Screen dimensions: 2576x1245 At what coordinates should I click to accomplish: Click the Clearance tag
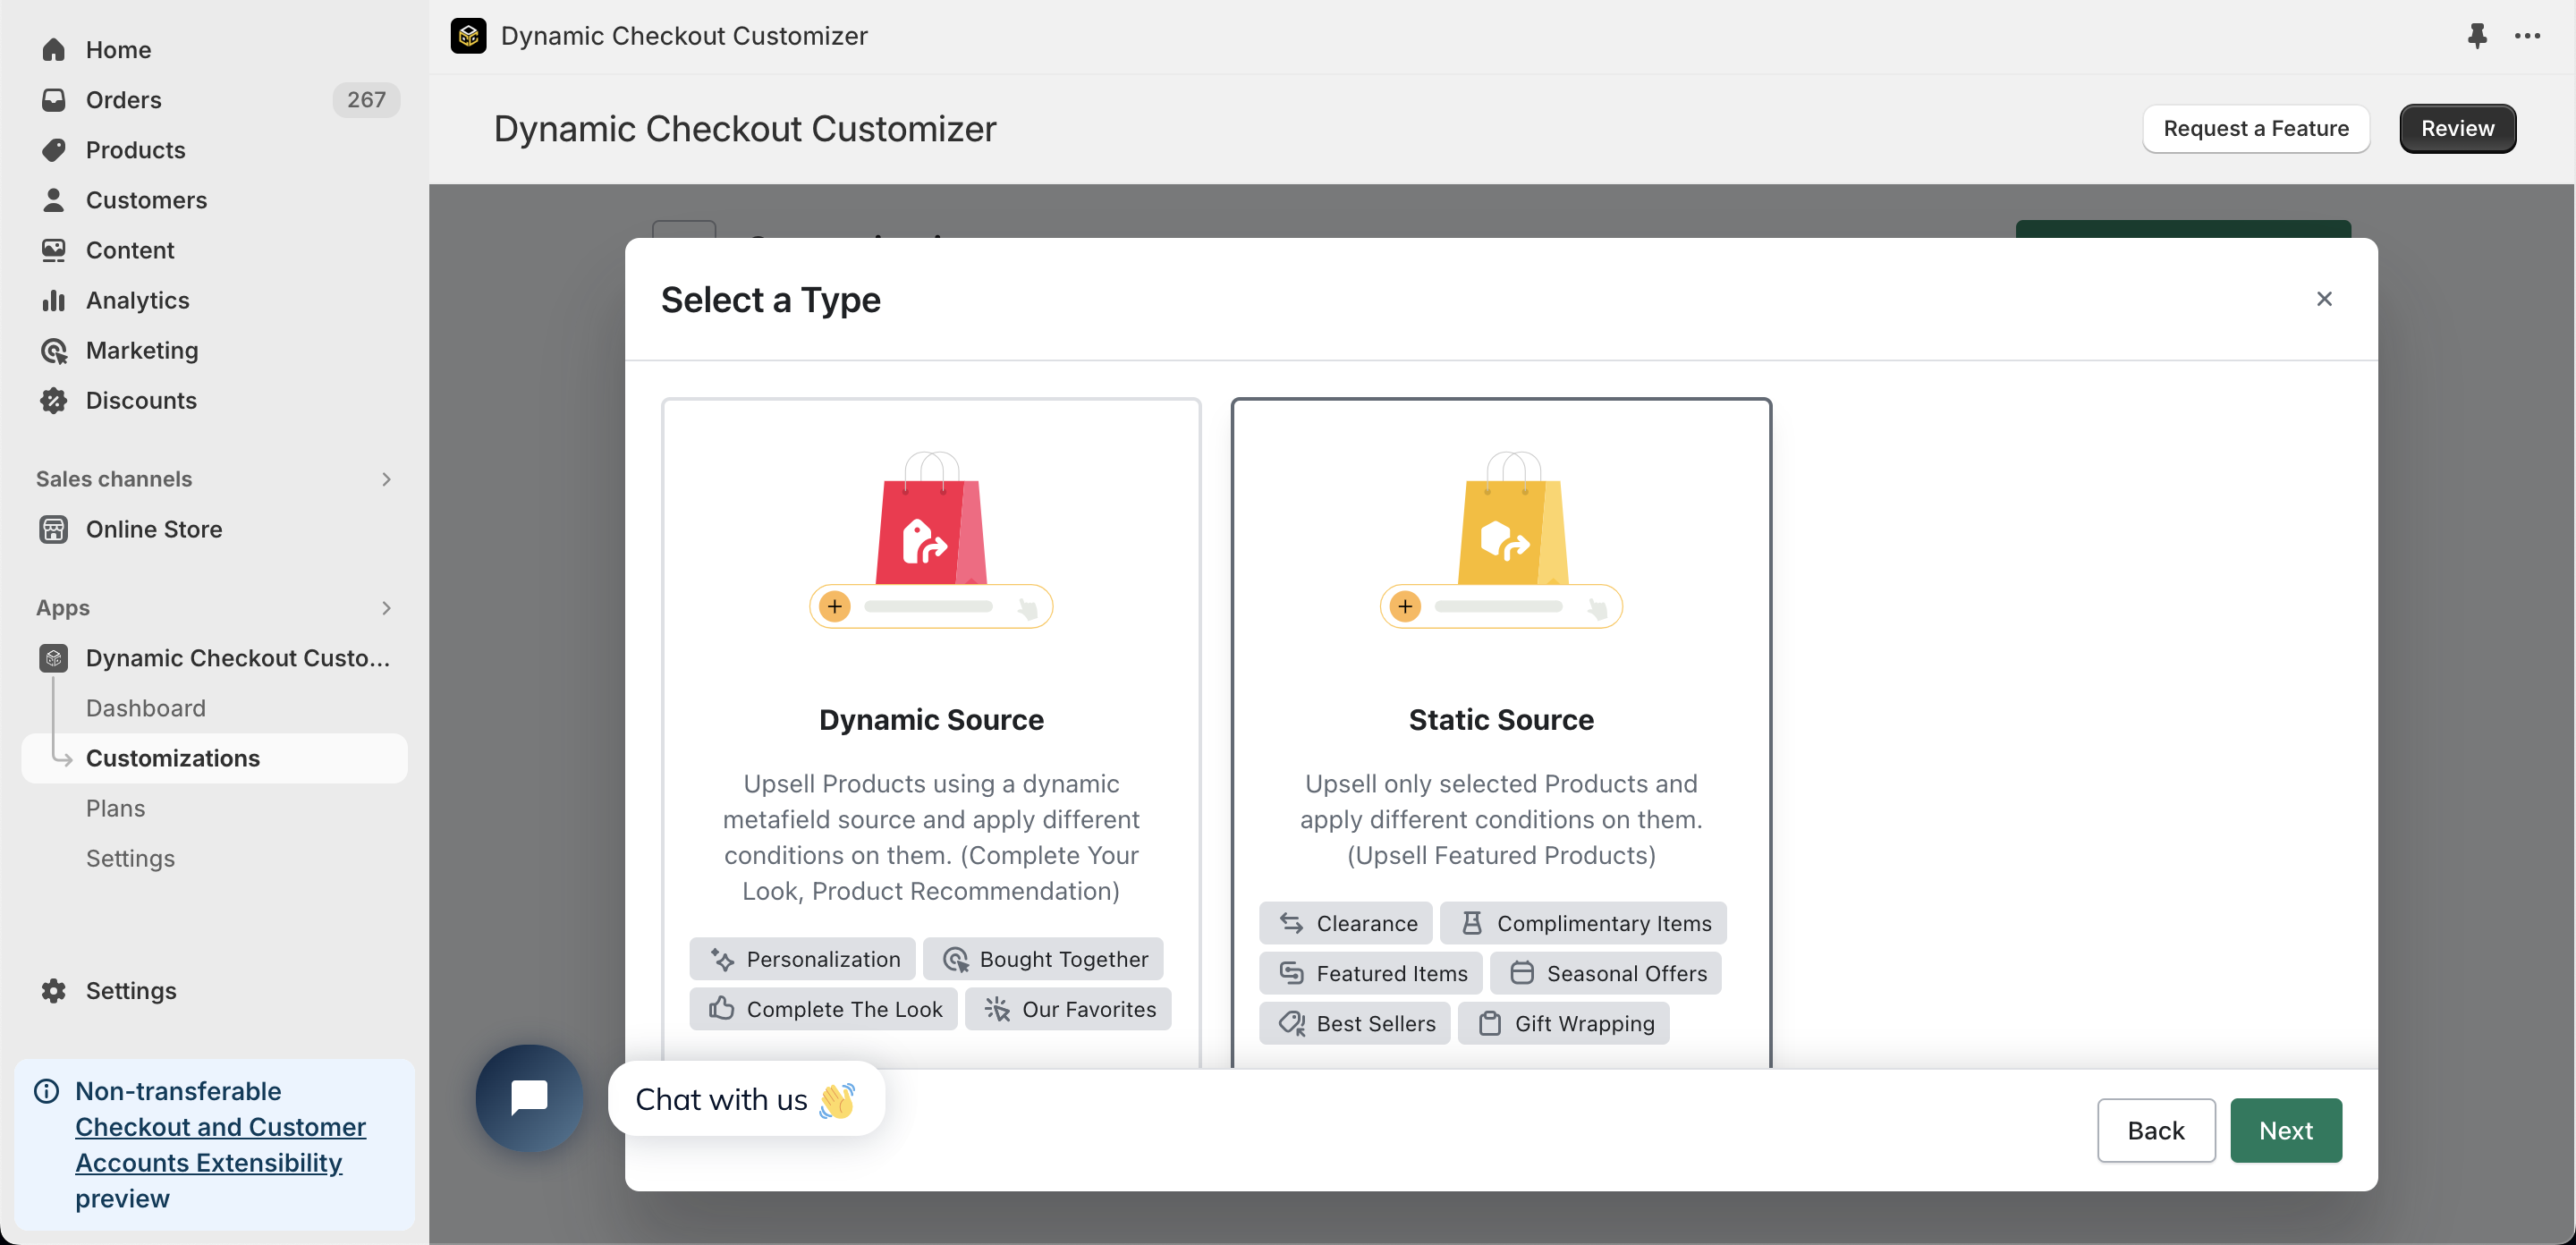pos(1346,923)
